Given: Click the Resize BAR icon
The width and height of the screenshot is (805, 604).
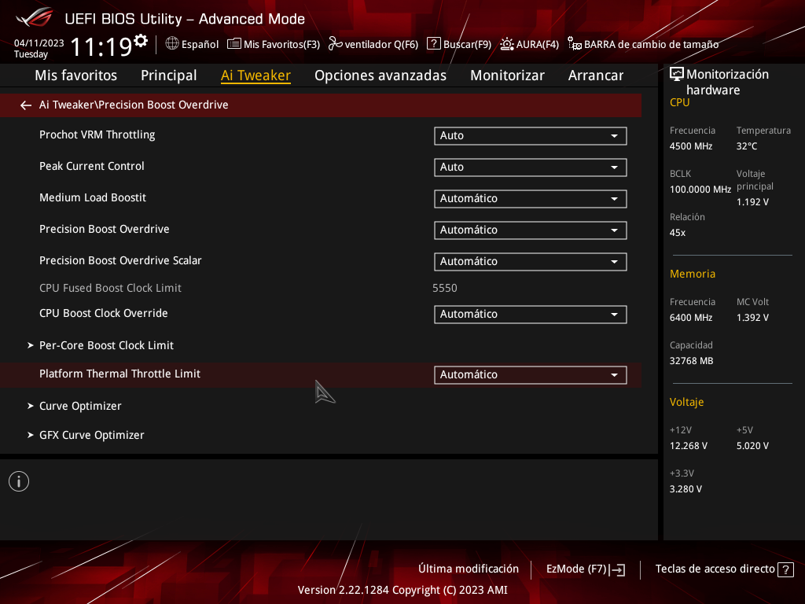Looking at the screenshot, I should 575,44.
